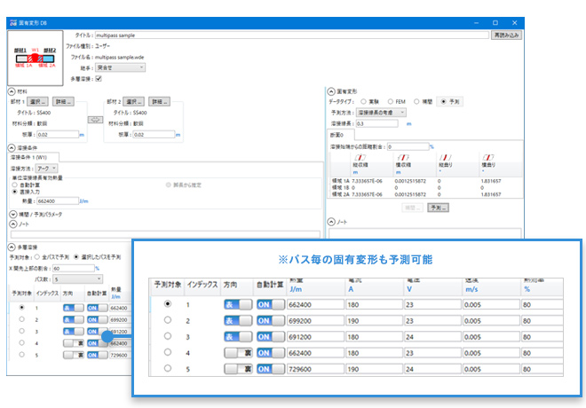Click the 予測 button below the table

[x=437, y=207]
